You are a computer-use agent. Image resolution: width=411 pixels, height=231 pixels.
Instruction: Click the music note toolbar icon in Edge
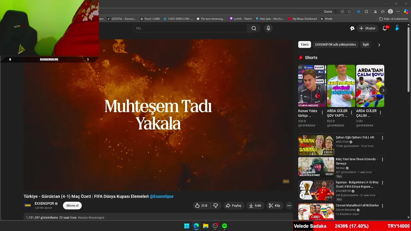pos(375,12)
